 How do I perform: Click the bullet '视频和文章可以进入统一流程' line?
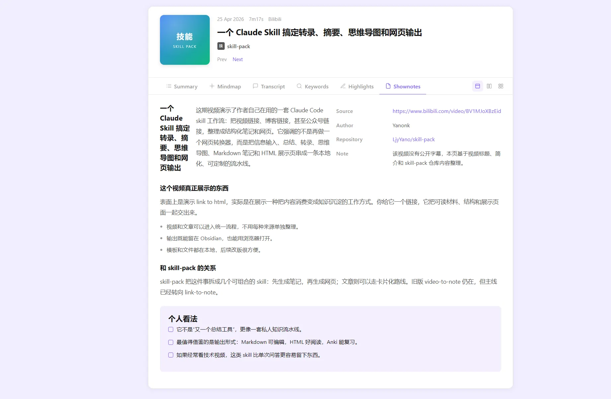click(x=233, y=227)
